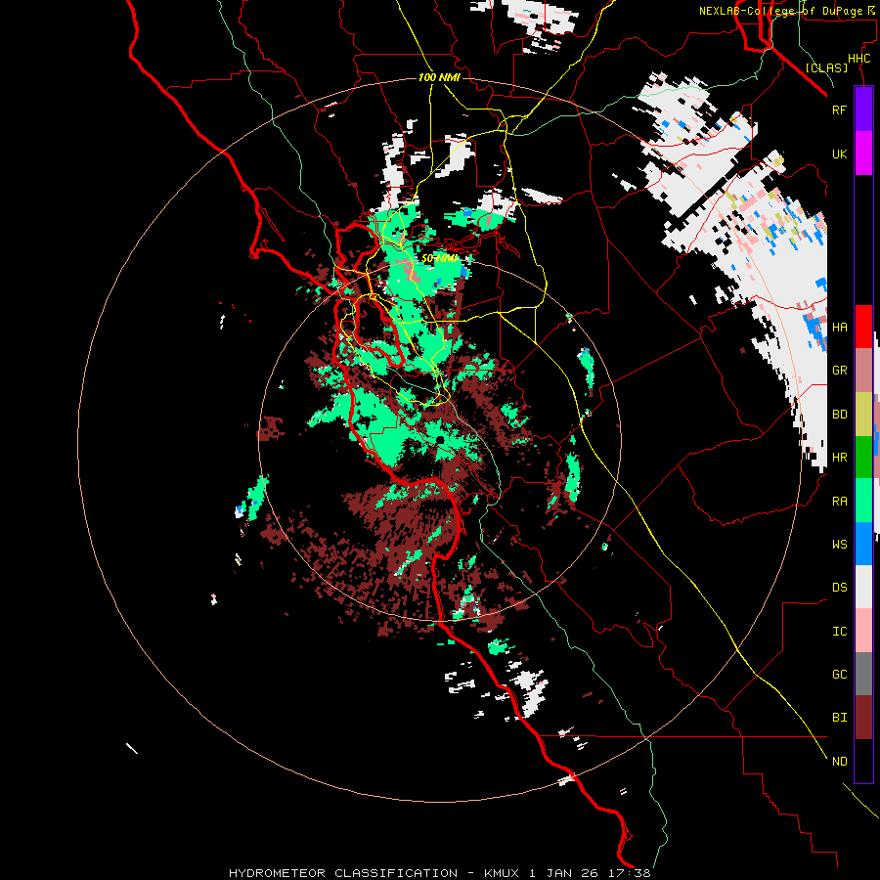The width and height of the screenshot is (880, 880).
Task: Click the DS legend label
Action: 839,588
